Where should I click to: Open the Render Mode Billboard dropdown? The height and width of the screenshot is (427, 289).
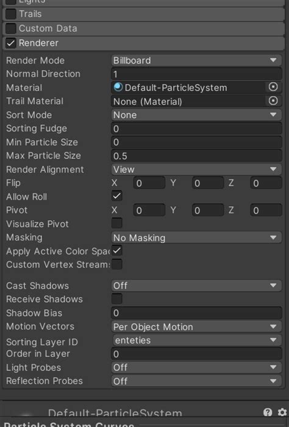(196, 60)
